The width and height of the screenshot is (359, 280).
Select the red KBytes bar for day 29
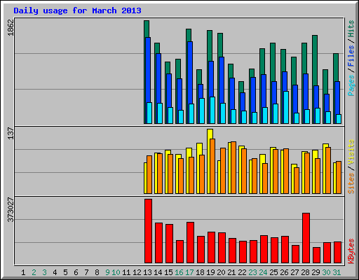tap(316, 255)
